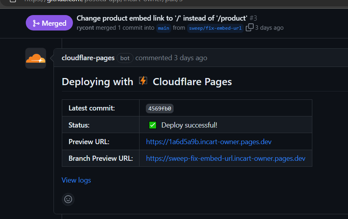Image resolution: width=348 pixels, height=219 pixels.
Task: Open the Cloudflare orange cloud avatar
Action: pos(36,58)
